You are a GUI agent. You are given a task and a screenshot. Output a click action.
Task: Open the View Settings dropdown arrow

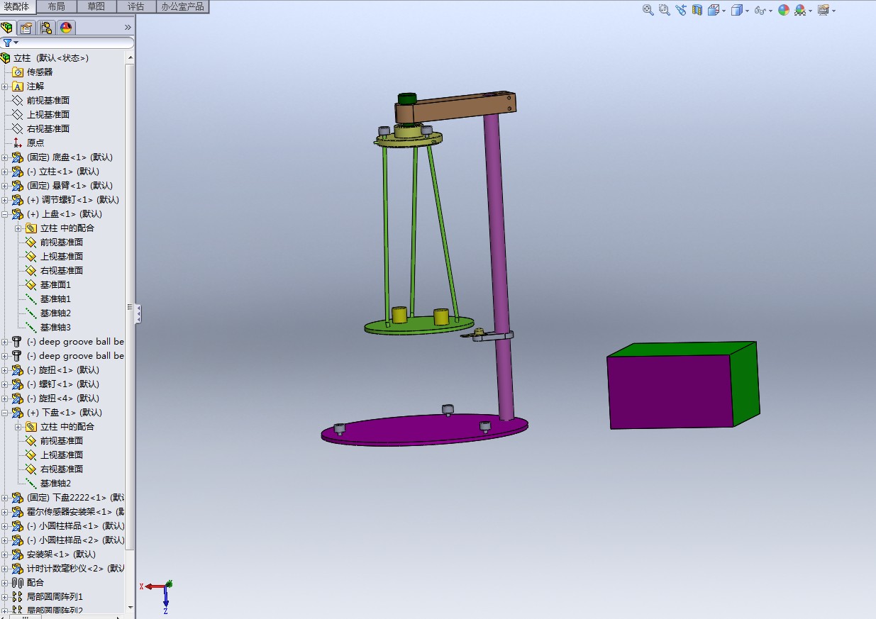(833, 11)
